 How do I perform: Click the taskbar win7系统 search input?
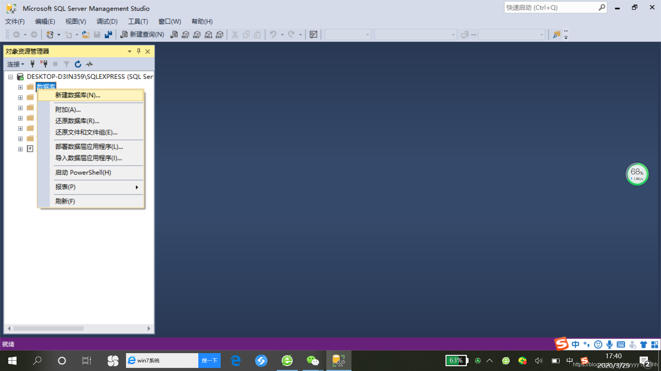point(162,361)
